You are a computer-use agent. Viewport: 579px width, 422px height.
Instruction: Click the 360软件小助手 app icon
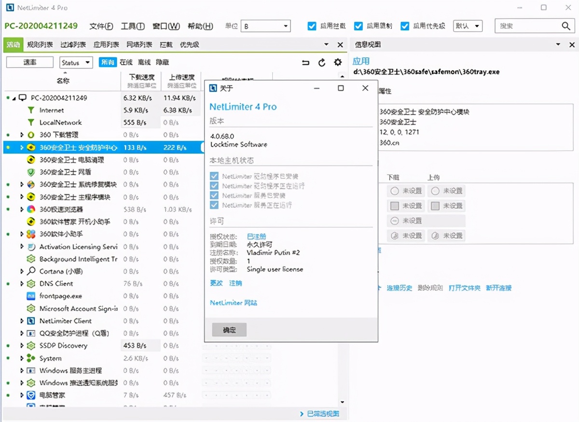[x=31, y=234]
